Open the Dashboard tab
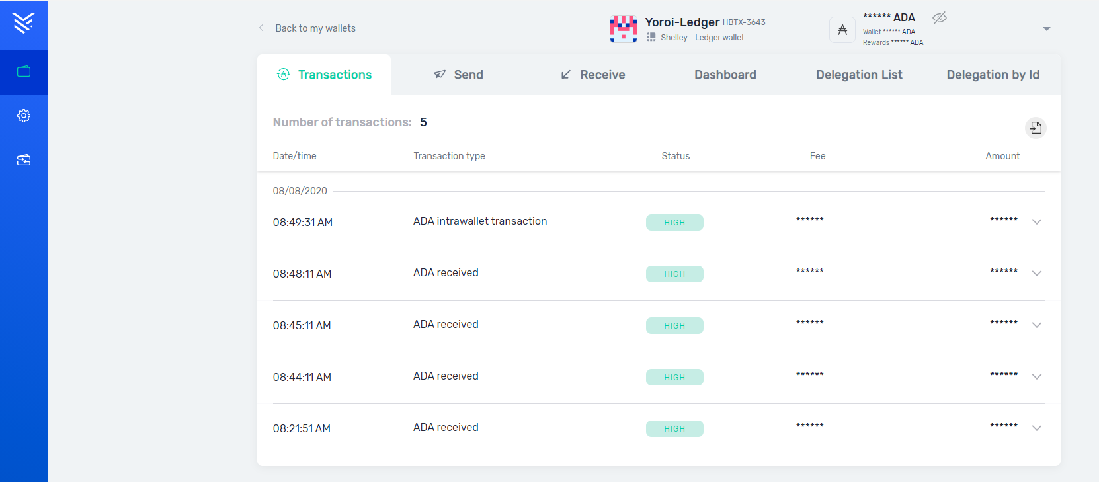The height and width of the screenshot is (482, 1099). click(x=725, y=75)
